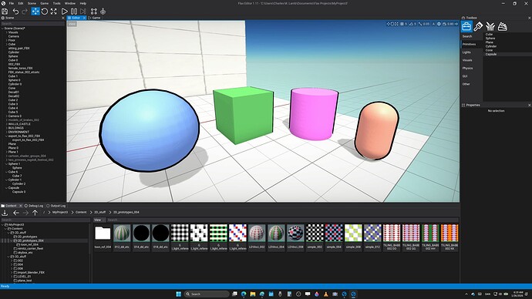Start the game with the Play button

coord(64,12)
